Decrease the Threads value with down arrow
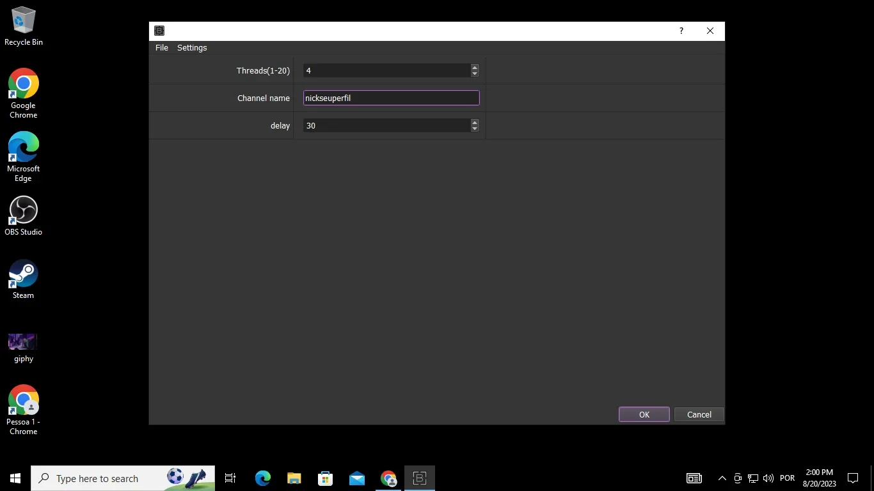The height and width of the screenshot is (491, 874). click(x=475, y=74)
